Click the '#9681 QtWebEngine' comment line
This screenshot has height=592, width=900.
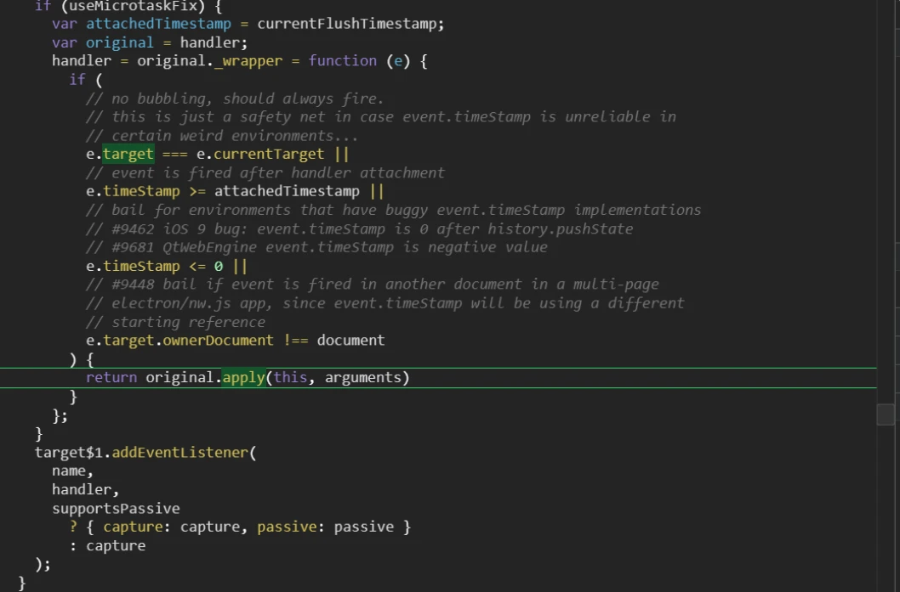316,247
